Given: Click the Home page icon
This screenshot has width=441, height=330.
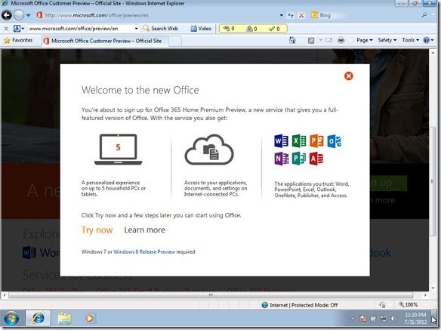Looking at the screenshot, I should [292, 40].
